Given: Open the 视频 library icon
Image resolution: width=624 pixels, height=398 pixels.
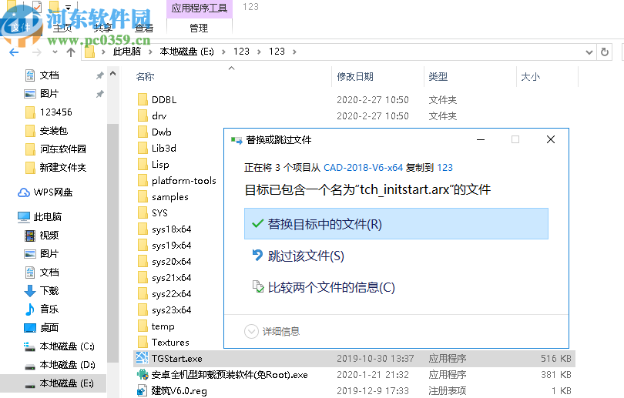Looking at the screenshot, I should (x=30, y=236).
